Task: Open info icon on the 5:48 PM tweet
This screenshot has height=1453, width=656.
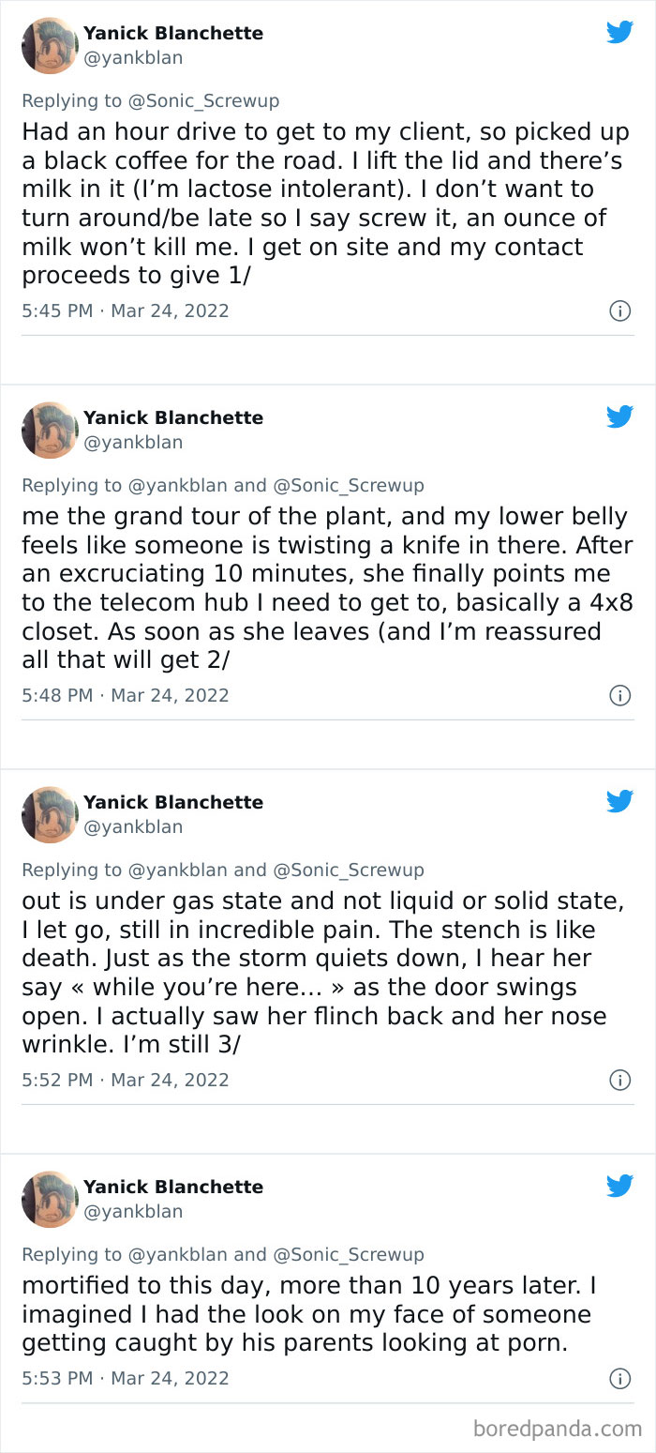Action: tap(619, 695)
